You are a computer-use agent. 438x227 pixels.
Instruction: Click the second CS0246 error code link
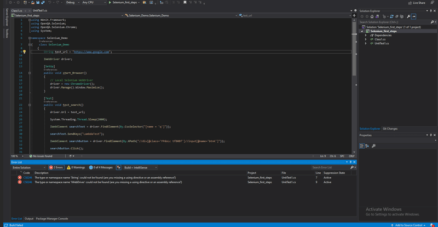(x=27, y=182)
